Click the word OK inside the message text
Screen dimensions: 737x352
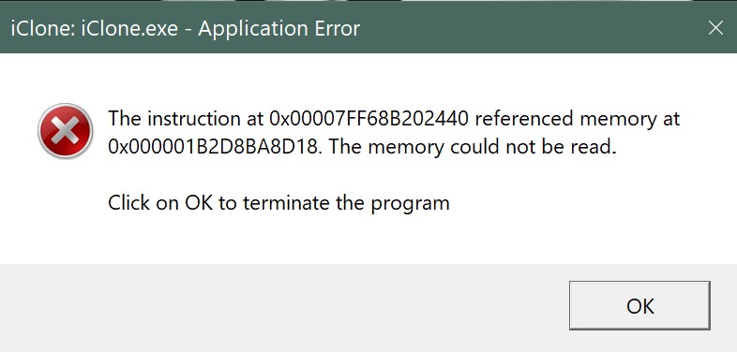coord(199,203)
